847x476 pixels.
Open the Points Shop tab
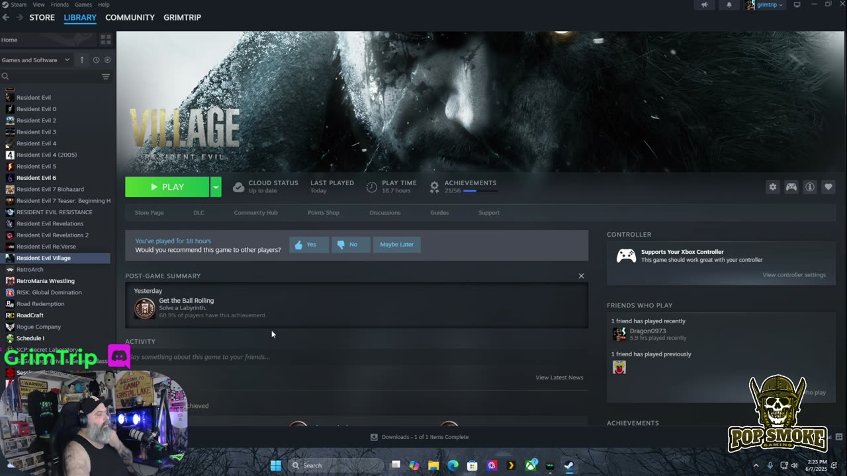(x=324, y=213)
